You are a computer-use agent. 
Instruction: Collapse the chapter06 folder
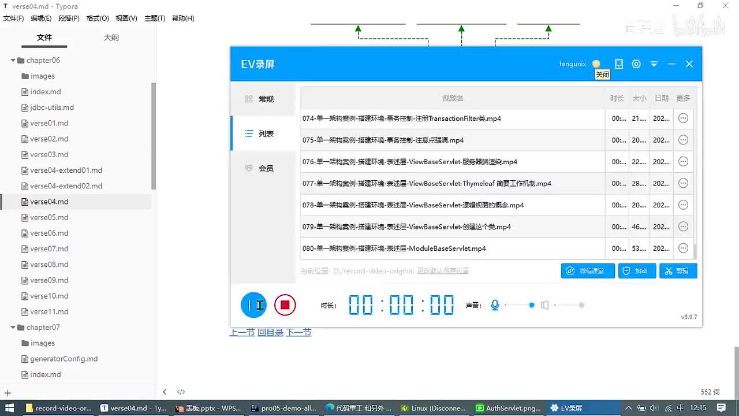coord(13,60)
